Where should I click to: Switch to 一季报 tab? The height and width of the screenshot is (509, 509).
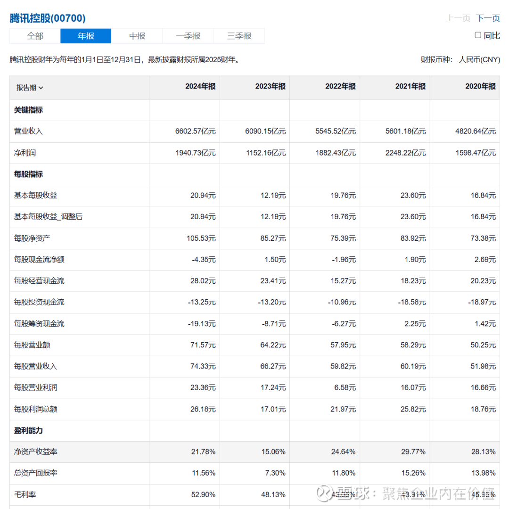click(x=188, y=36)
